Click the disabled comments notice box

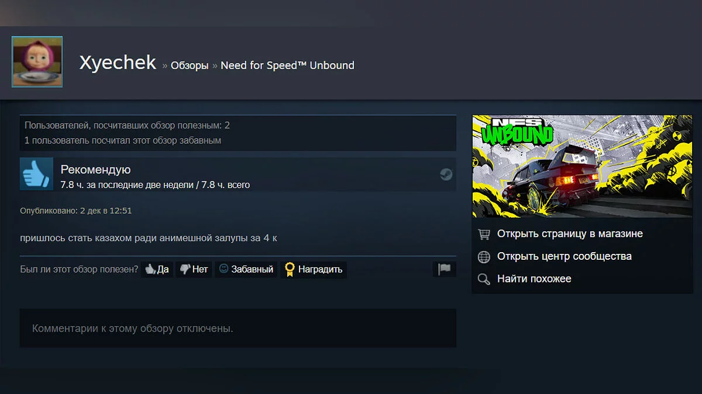(238, 328)
